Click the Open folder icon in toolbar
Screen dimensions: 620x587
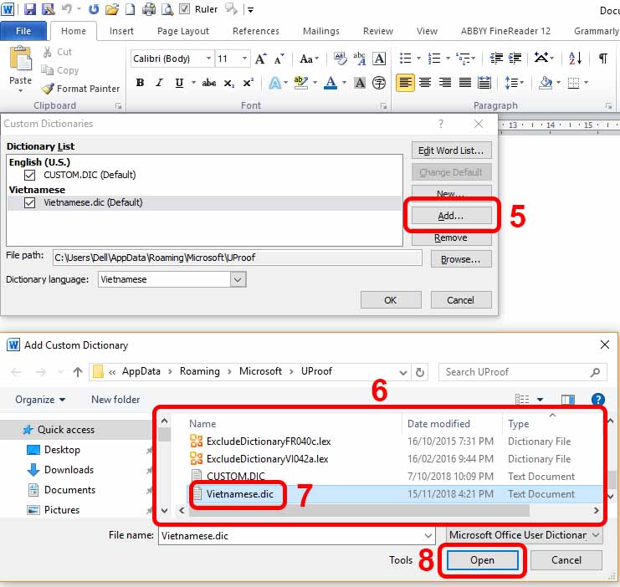pyautogui.click(x=112, y=9)
